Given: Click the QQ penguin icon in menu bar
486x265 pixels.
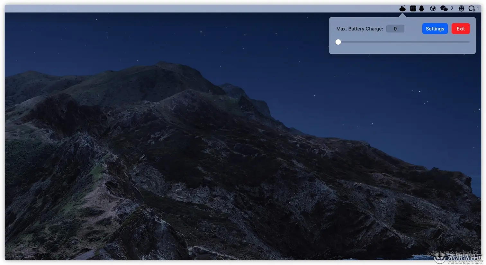Looking at the screenshot, I should [x=422, y=9].
